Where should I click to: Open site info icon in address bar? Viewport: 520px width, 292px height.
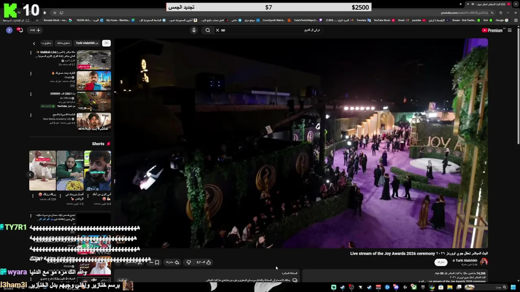492,13
